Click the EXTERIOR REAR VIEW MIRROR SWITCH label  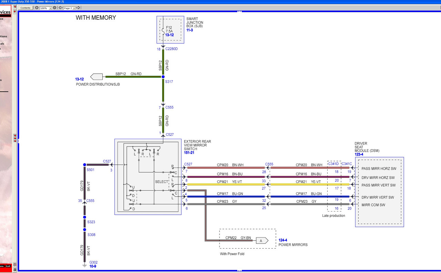[x=197, y=145]
